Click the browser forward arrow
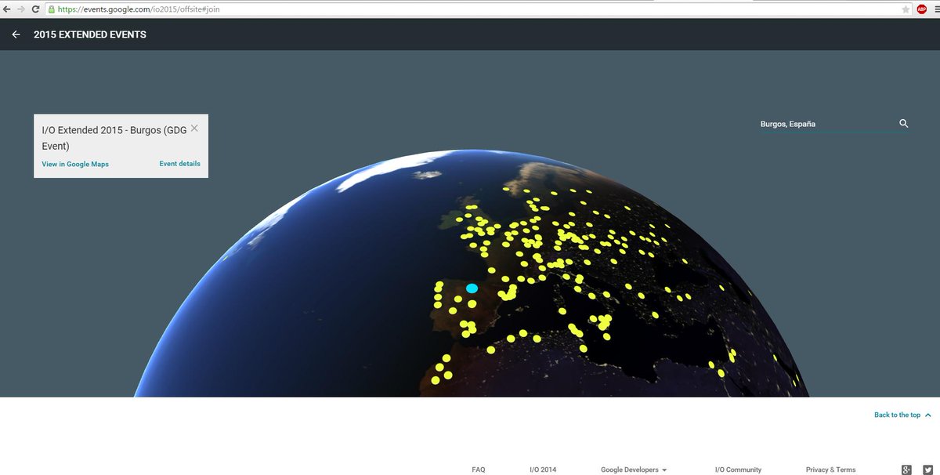 (21, 9)
